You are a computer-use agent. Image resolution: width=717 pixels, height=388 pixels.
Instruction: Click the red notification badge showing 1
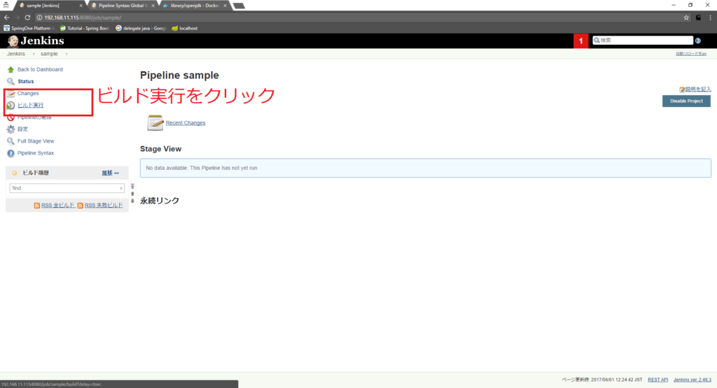[x=581, y=41]
